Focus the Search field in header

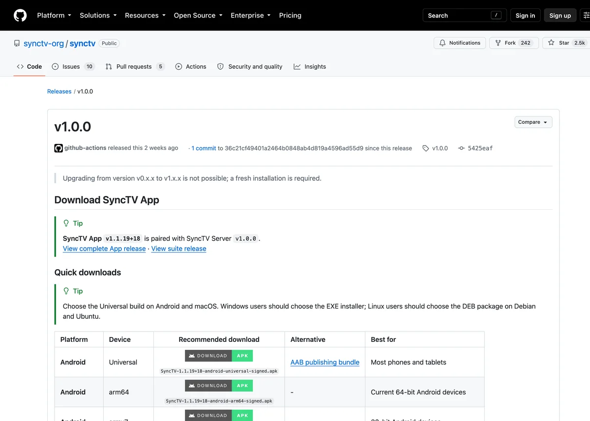(x=465, y=15)
